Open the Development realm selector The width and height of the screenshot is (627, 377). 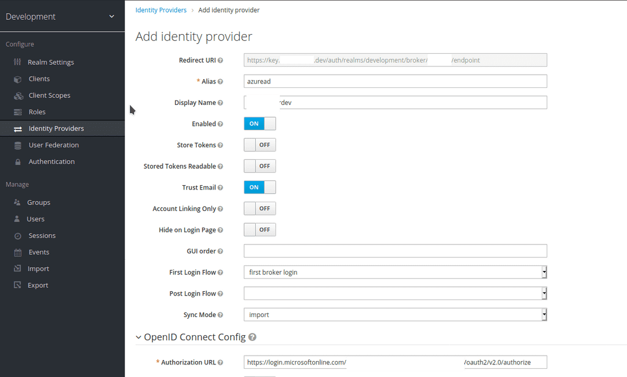62,16
